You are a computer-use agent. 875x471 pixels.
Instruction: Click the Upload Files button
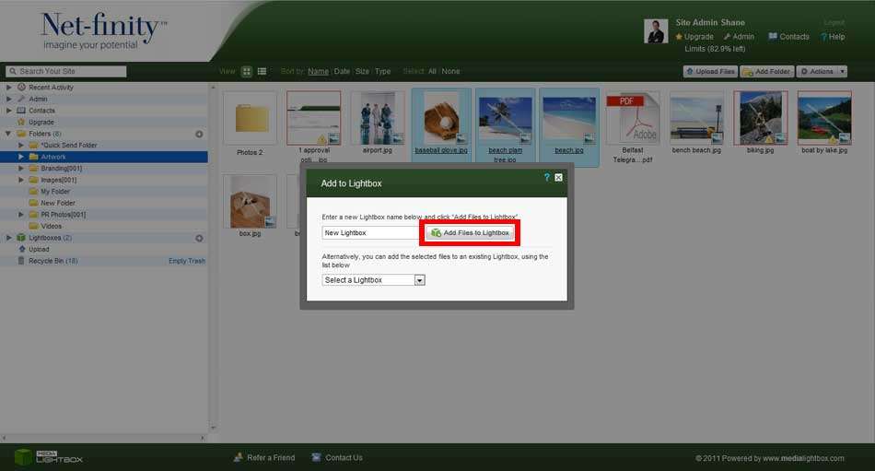(710, 71)
